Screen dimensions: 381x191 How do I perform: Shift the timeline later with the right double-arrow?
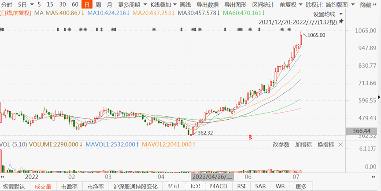point(374,176)
